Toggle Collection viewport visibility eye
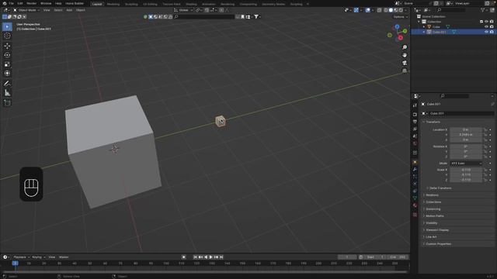 pos(486,22)
